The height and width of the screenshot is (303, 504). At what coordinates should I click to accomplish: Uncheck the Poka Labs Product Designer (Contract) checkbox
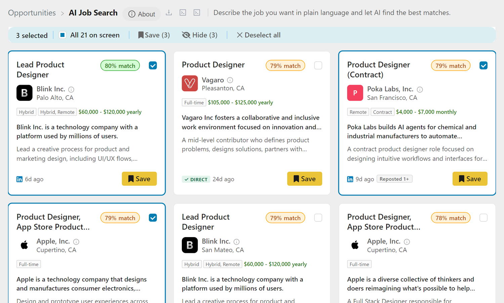coord(484,66)
